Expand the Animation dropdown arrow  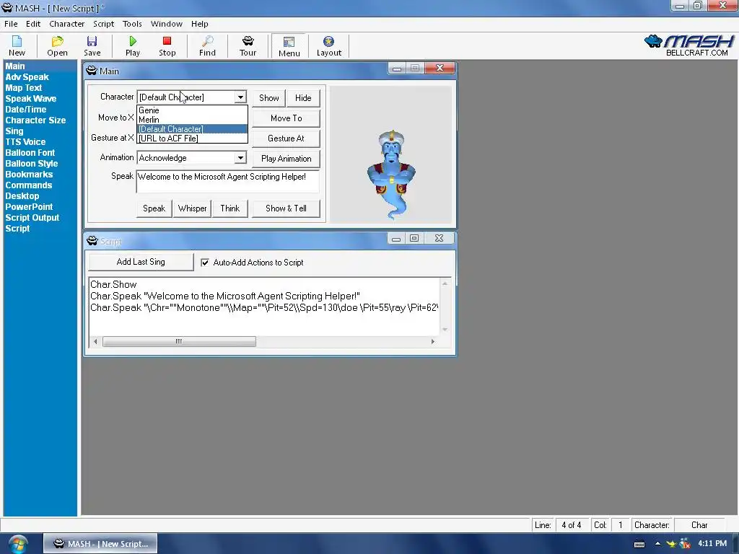240,157
